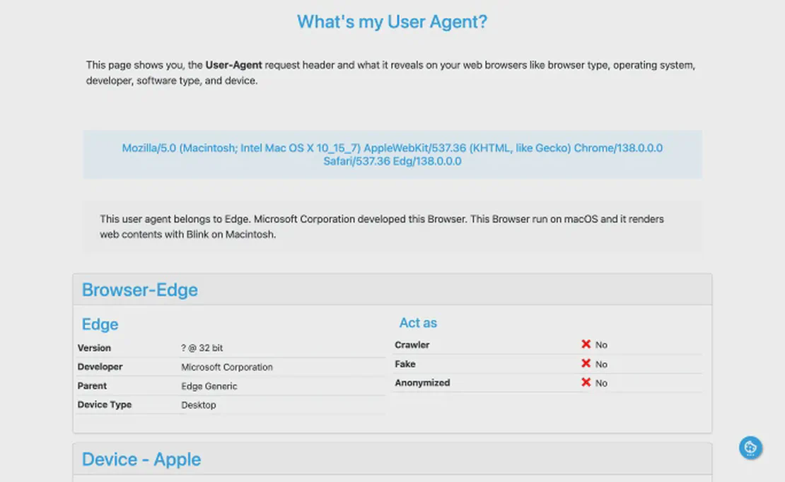
Task: Click the "This user agent belongs to Edge" summary
Action: click(x=382, y=226)
